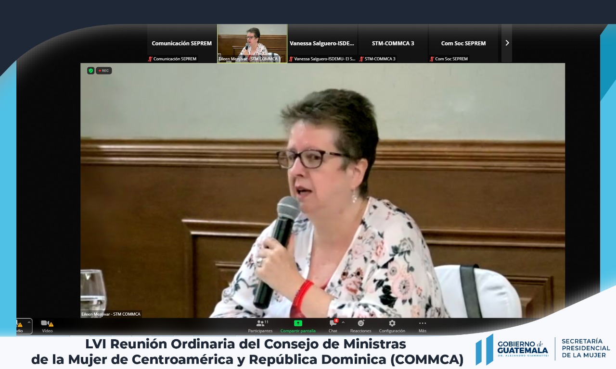Viewport: 616px width, 369px height.
Task: Open the Reacciones menu
Action: [360, 326]
